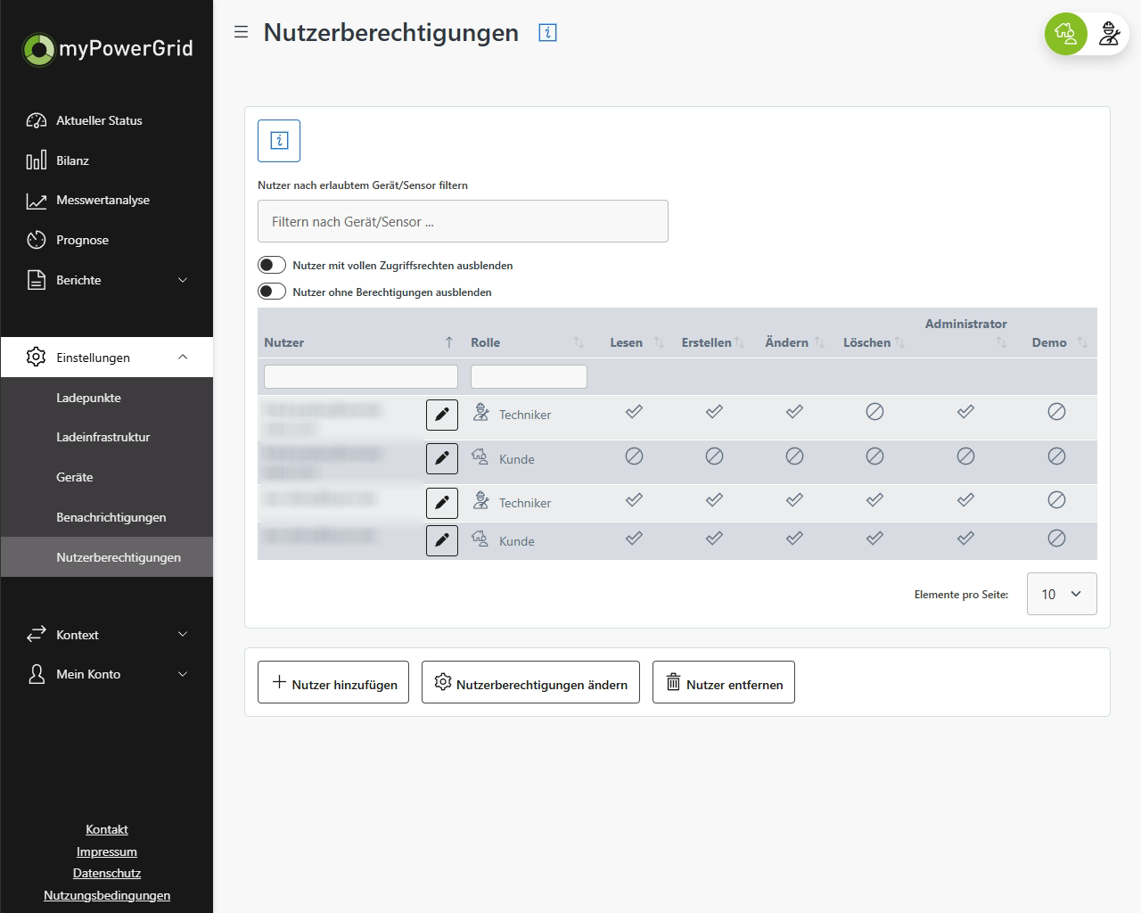Sort ascending by Nutzer column arrow
This screenshot has width=1141, height=913.
tap(449, 342)
